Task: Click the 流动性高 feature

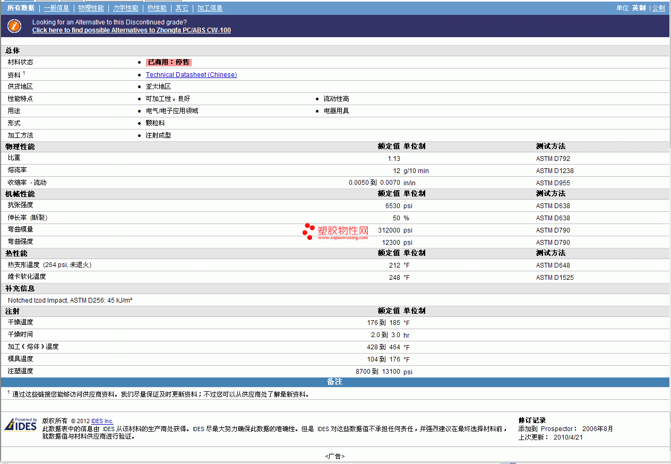Action: (x=336, y=99)
